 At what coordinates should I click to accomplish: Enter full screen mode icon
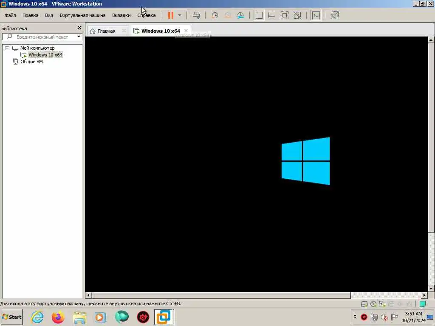coord(284,15)
